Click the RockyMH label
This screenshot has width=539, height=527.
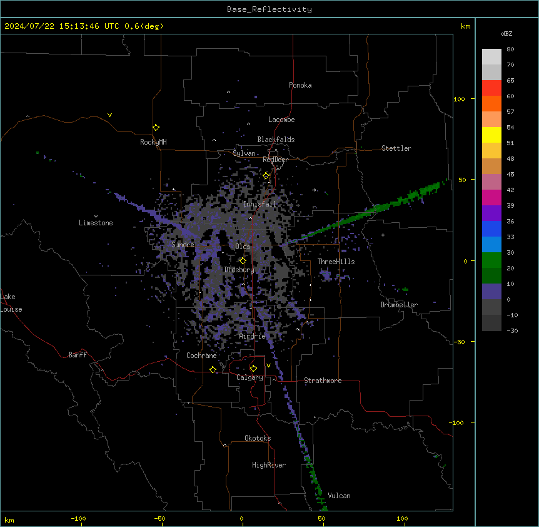(x=153, y=141)
